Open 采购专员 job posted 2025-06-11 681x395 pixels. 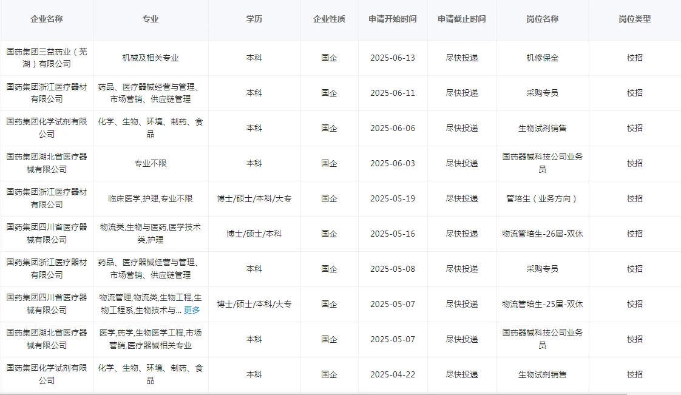[543, 93]
